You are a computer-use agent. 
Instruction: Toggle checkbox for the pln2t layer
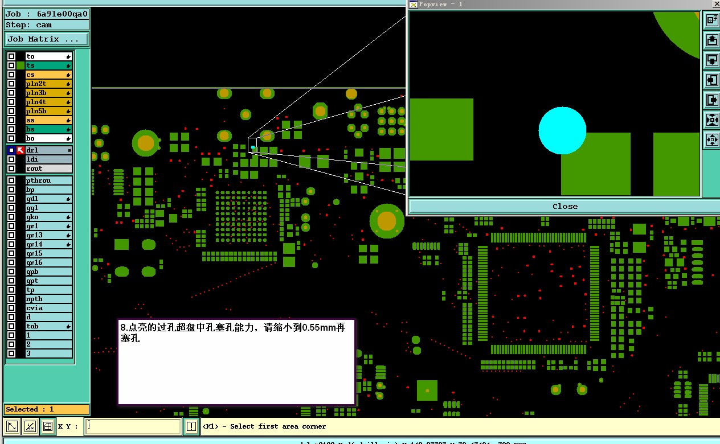pos(11,84)
